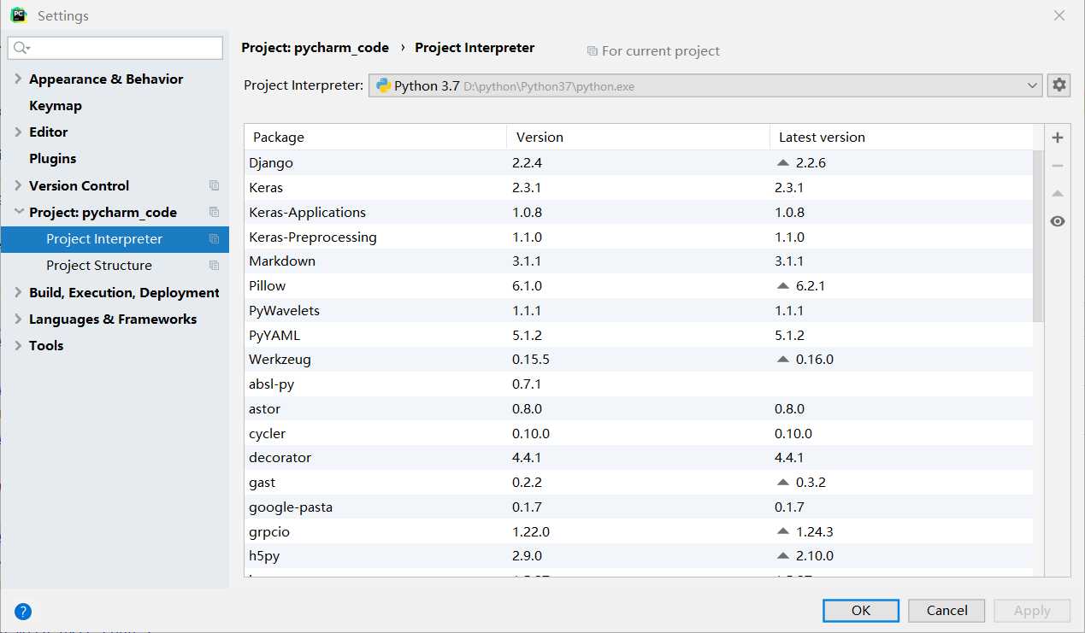
Task: Click upgrade arrow next to gast 0.3.2
Action: click(783, 482)
